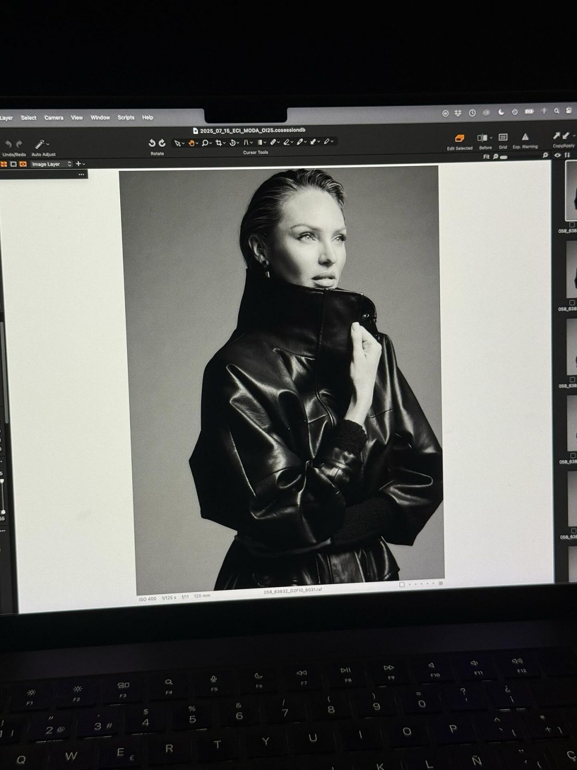Choose the Zoom loupe cursor tool

[x=205, y=143]
